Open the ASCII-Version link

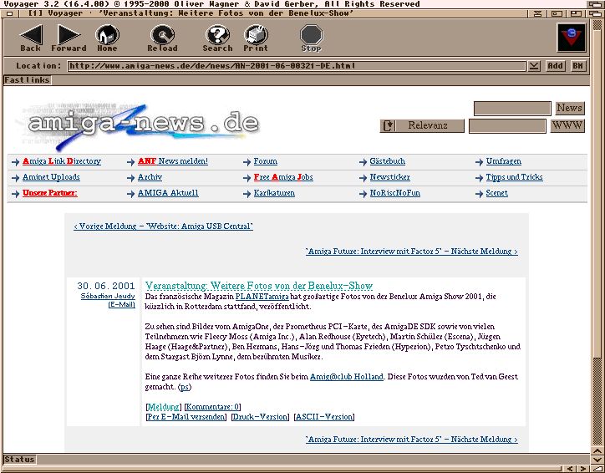coord(324,417)
